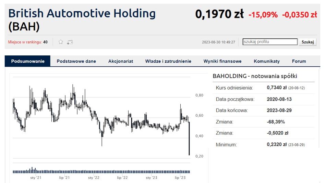Click the sty '23 axis label
This screenshot has width=325, height=183.
(152, 178)
